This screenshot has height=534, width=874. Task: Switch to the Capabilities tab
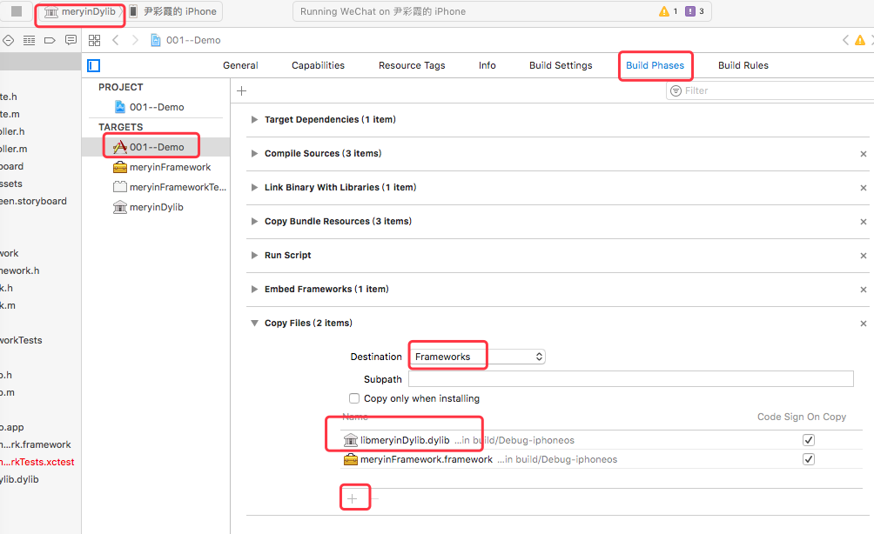(x=319, y=65)
